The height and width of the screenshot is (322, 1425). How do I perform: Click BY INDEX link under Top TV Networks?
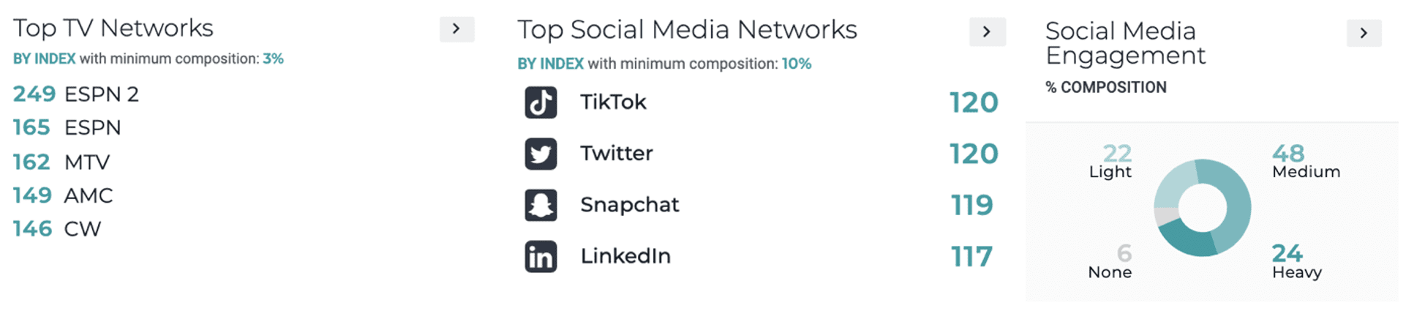(45, 59)
